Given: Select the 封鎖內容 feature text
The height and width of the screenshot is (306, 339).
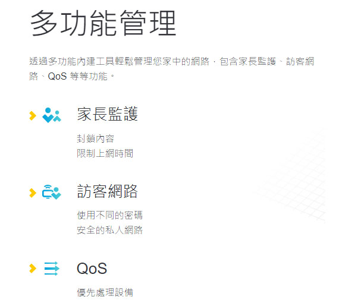Looking at the screenshot, I should tap(95, 138).
